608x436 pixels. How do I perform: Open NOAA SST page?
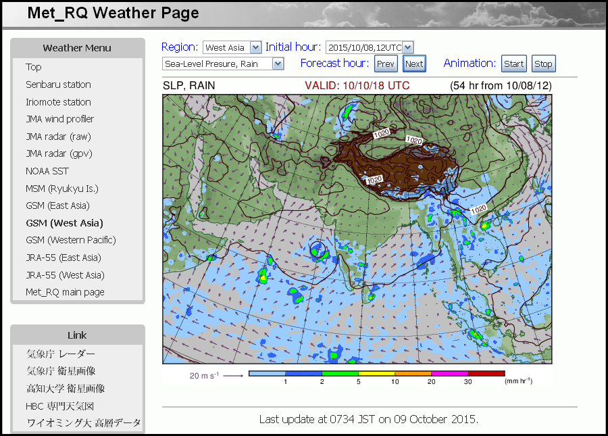point(47,171)
